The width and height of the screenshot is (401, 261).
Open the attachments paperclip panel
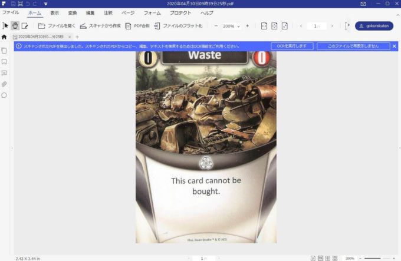(4, 84)
